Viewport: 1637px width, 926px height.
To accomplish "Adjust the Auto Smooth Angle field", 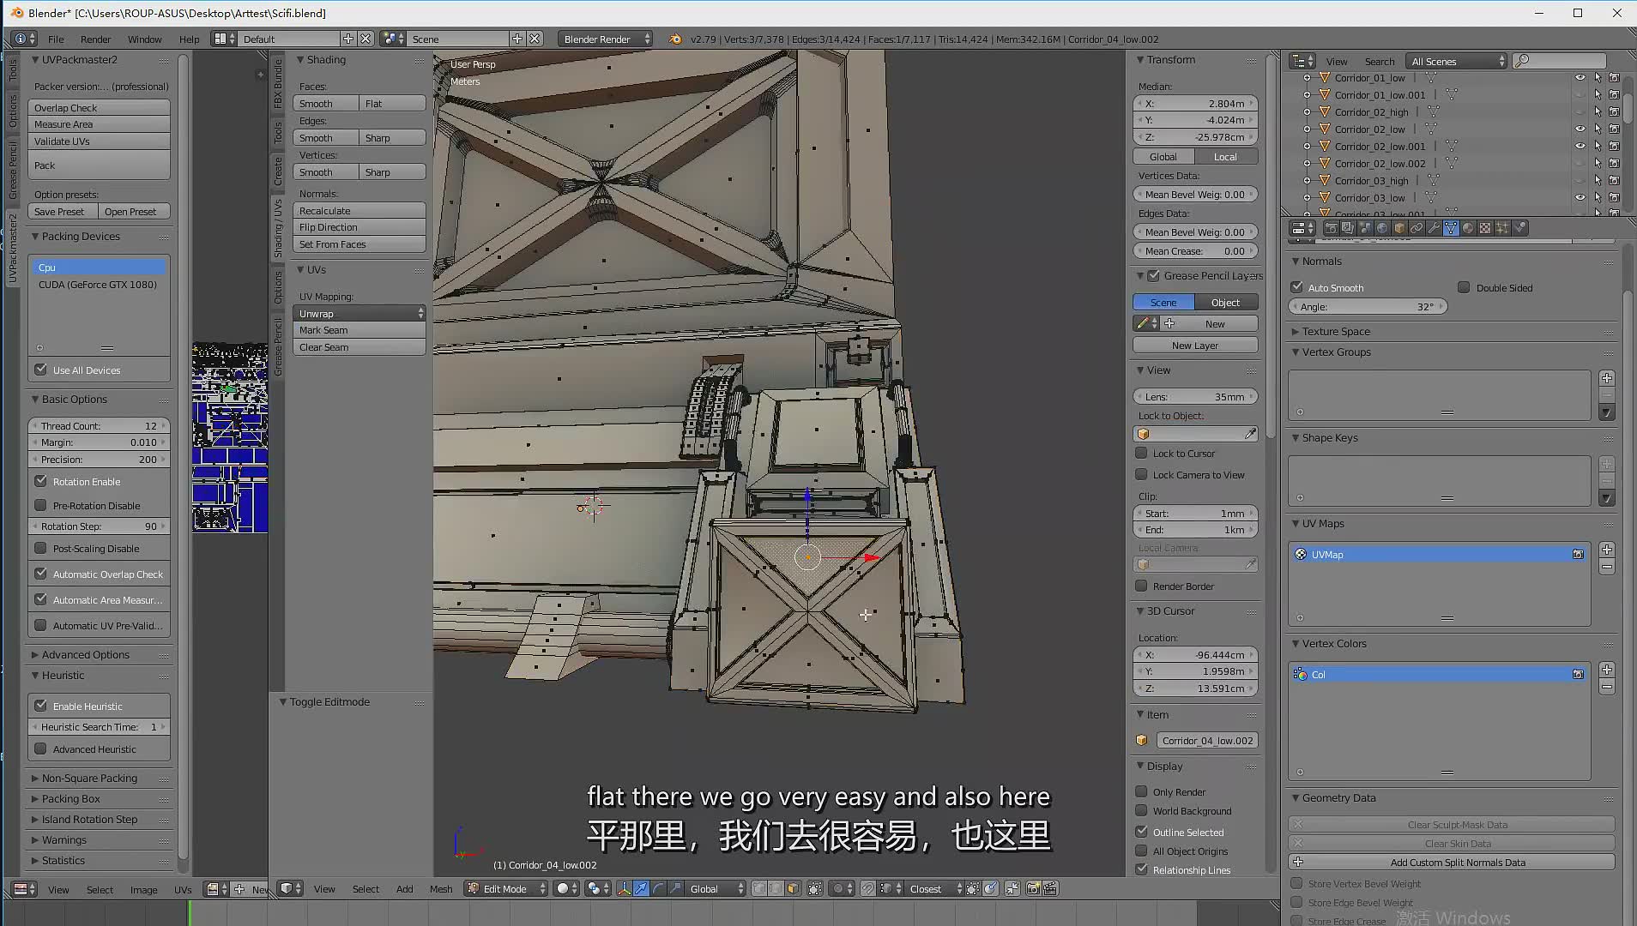I will coord(1368,306).
